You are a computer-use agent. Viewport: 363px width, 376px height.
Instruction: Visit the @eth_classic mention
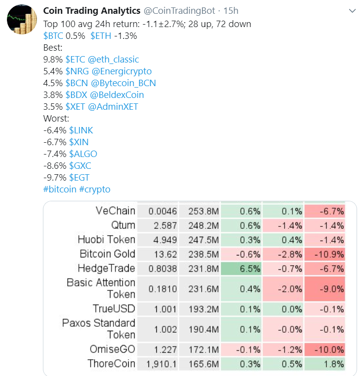click(113, 60)
